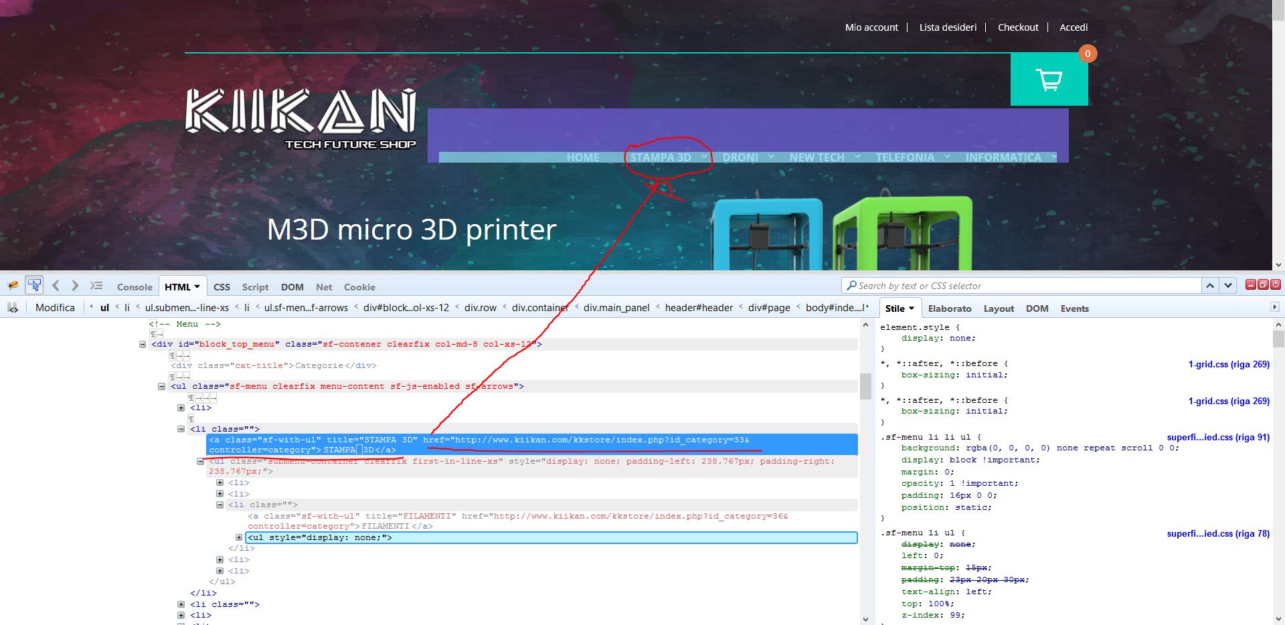Toggle break on mutate icon
Viewport: 1285px width, 625px height.
tap(12, 308)
